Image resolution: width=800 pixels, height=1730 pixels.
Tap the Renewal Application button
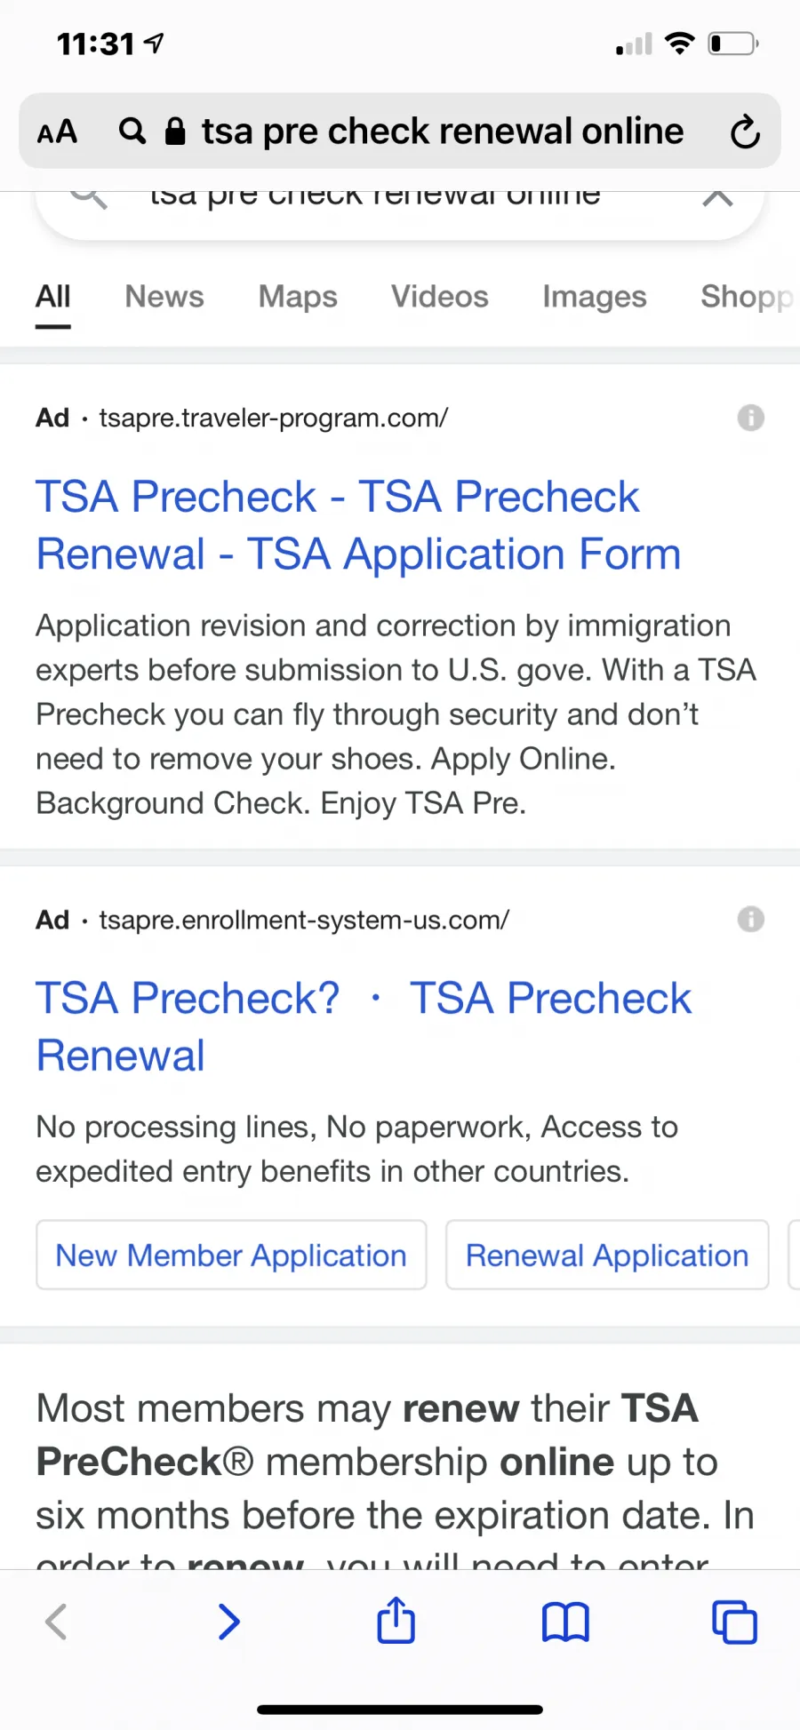607,1255
